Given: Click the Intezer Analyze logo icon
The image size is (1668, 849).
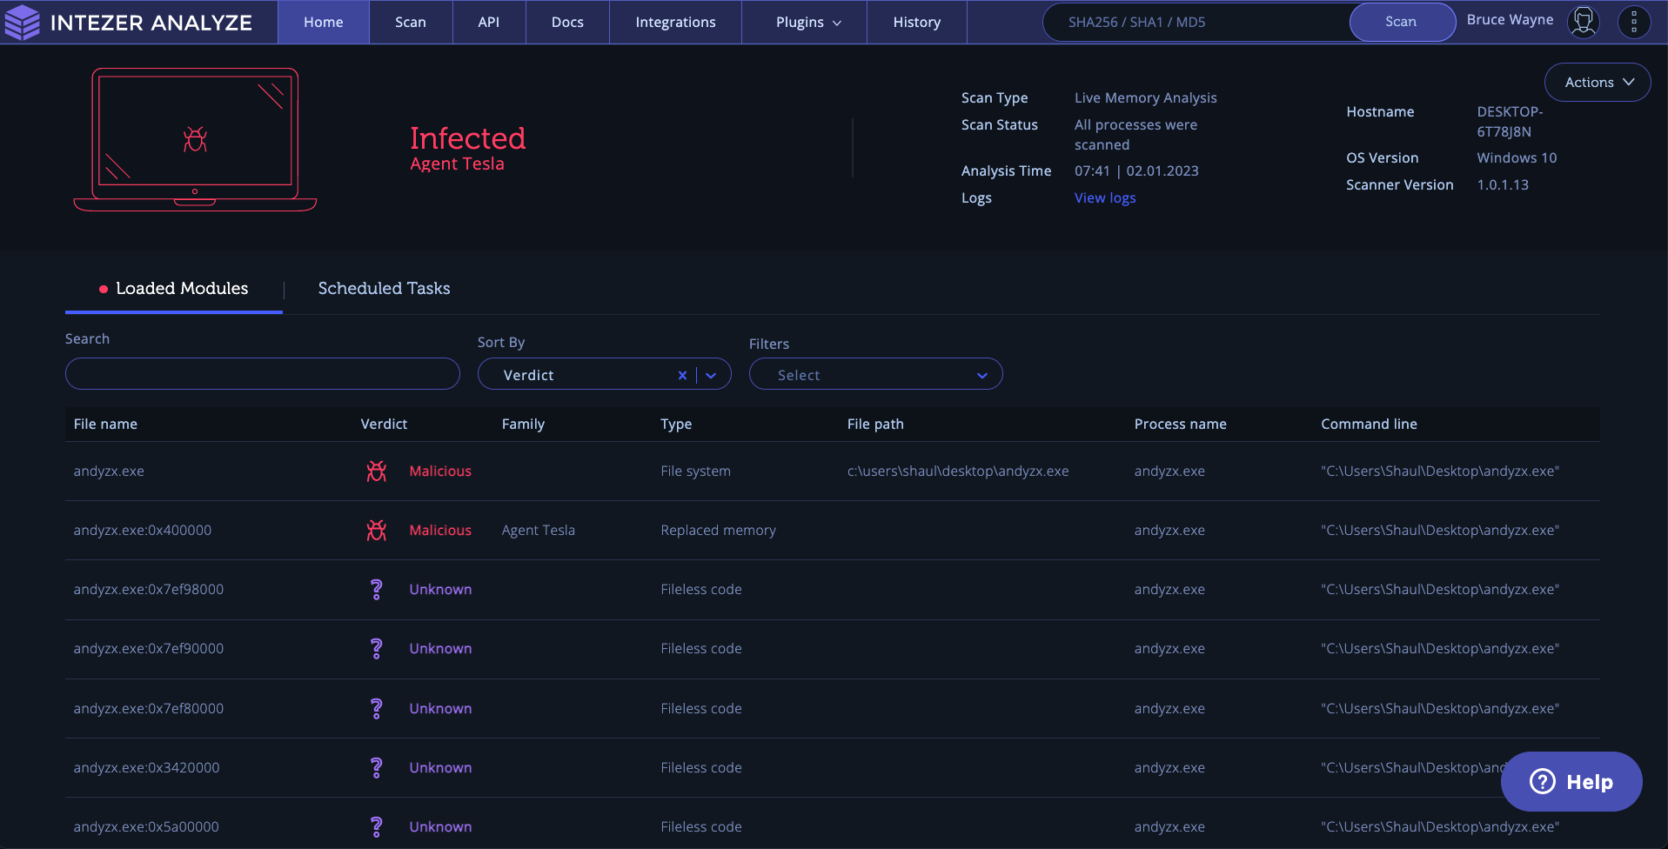Looking at the screenshot, I should pos(22,23).
